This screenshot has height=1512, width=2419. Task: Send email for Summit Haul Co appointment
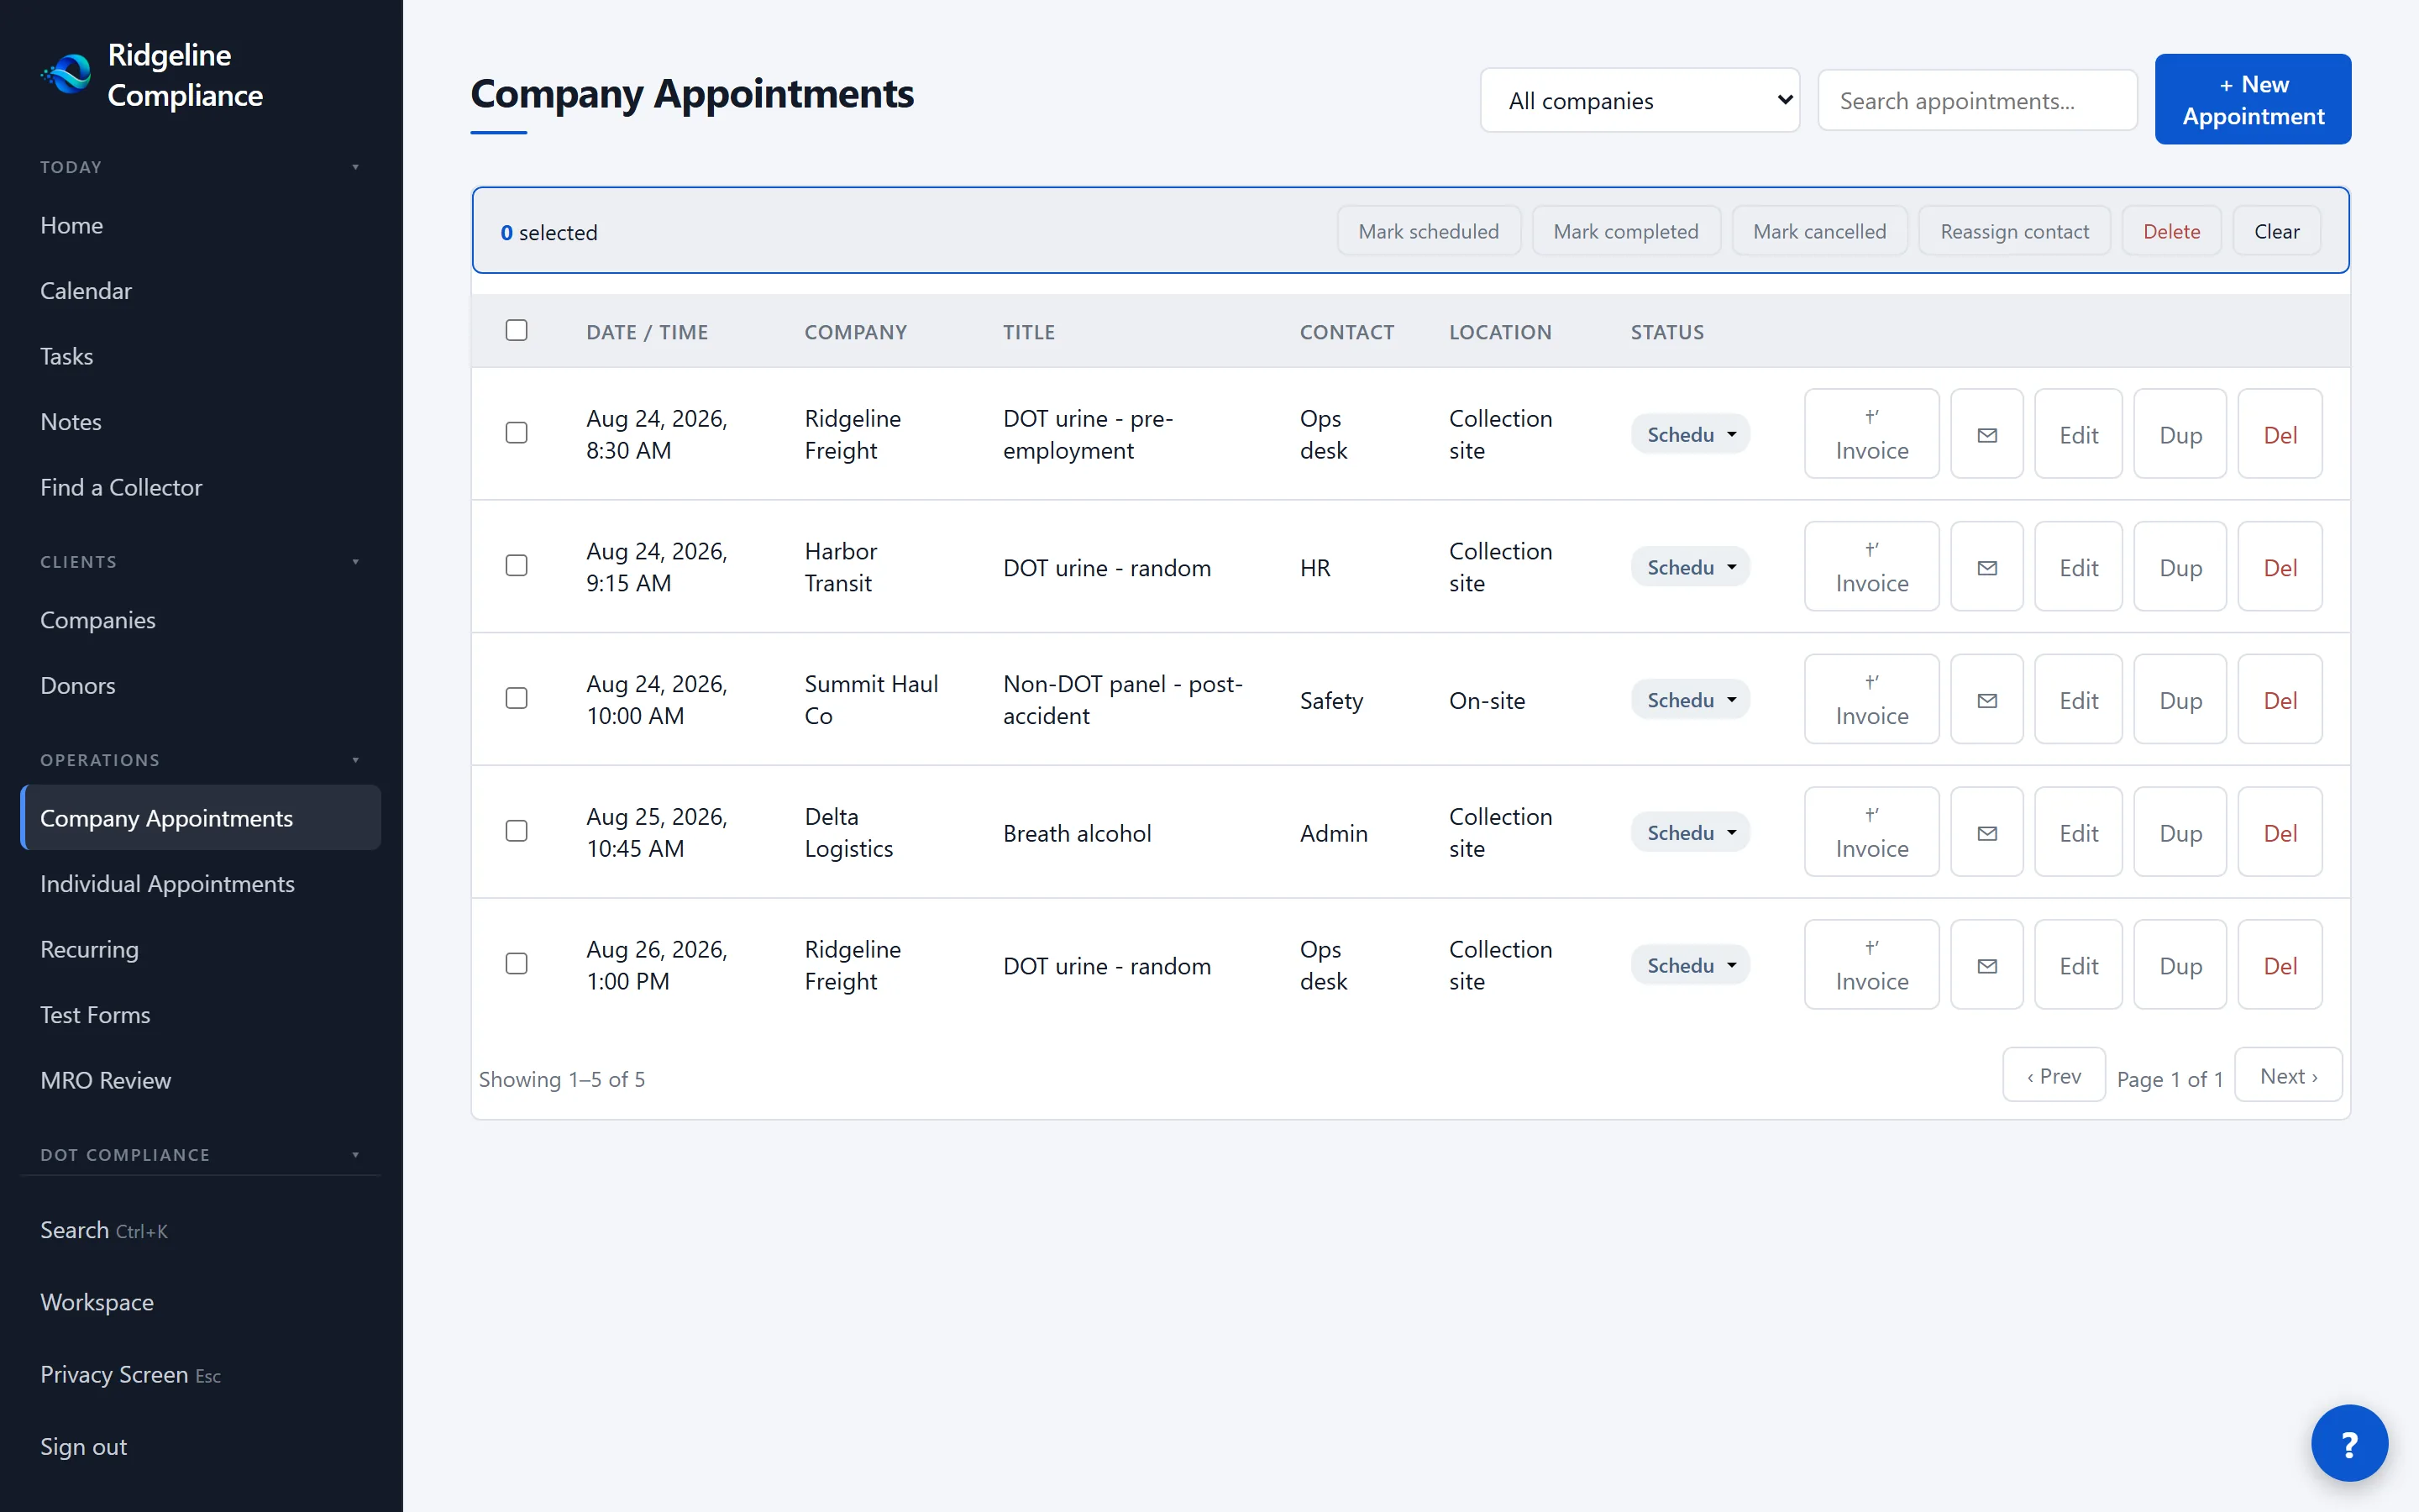click(1987, 700)
